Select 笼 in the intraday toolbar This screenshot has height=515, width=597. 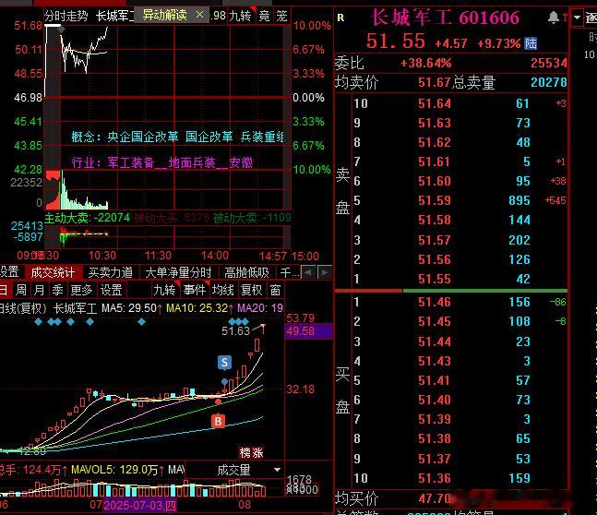coord(281,16)
